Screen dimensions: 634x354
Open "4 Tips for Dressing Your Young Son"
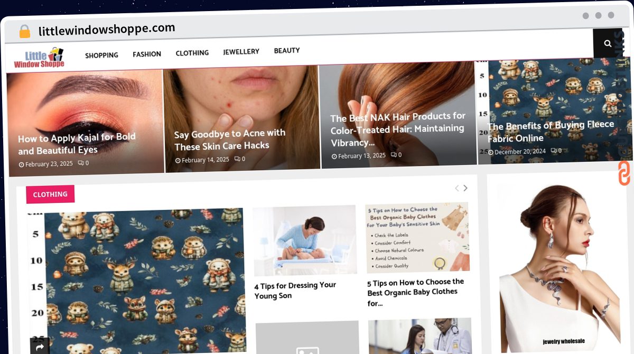[x=295, y=290]
